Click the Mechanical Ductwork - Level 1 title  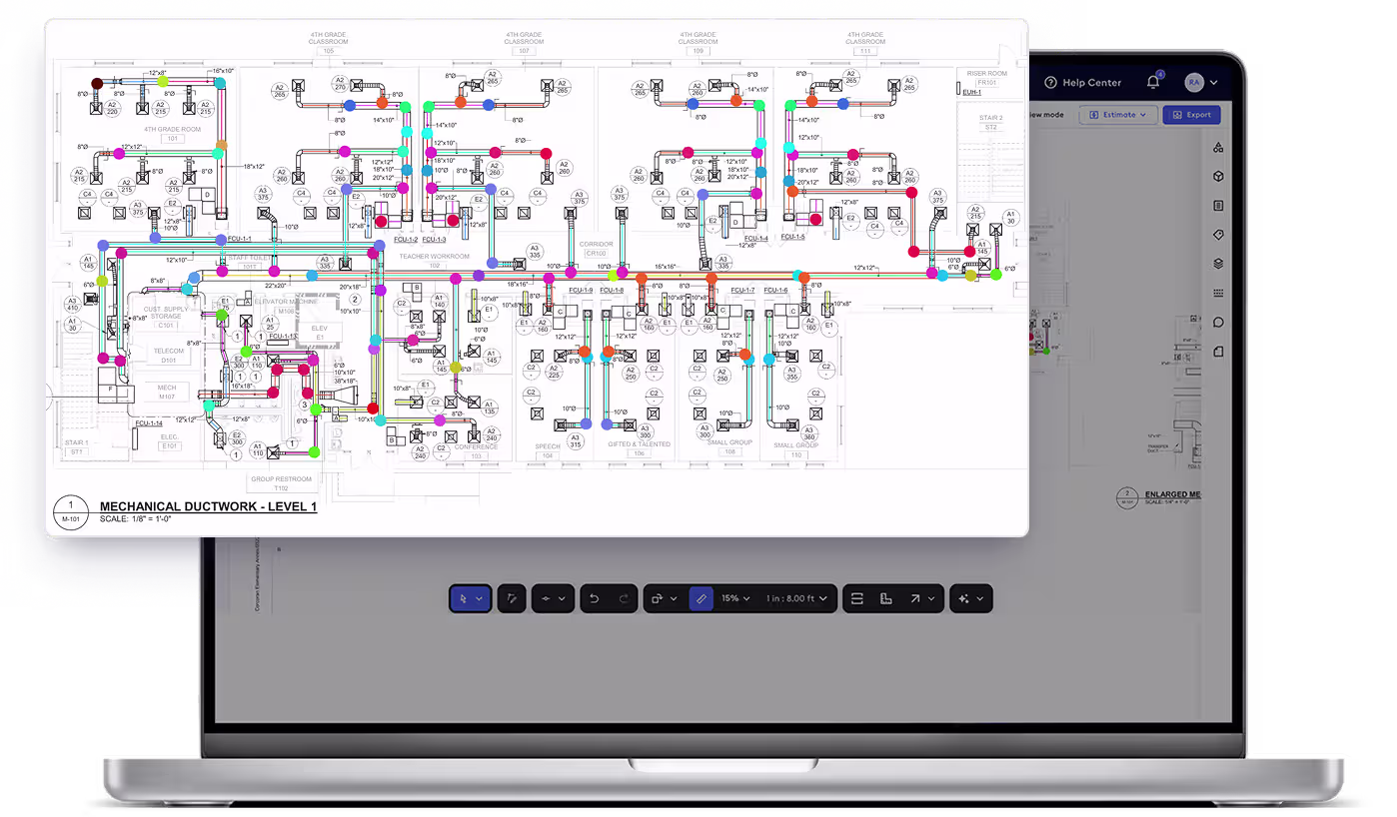coord(208,507)
